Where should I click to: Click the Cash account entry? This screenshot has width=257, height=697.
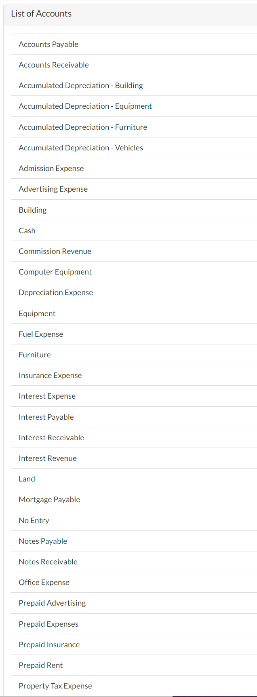pos(27,230)
